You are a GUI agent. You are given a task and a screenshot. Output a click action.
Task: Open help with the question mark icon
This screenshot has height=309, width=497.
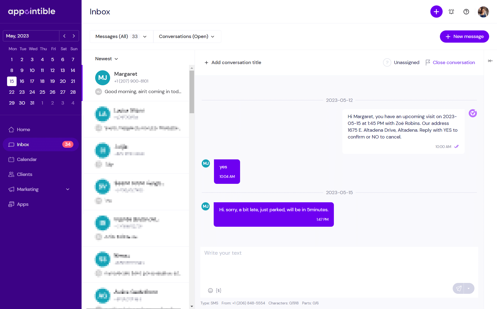pos(466,12)
